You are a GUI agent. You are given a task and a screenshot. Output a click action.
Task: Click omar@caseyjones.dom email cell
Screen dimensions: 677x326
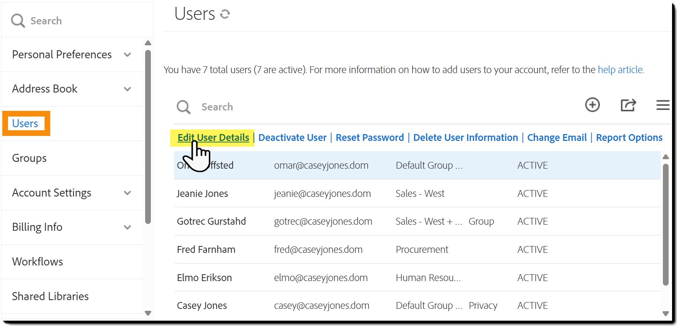click(x=321, y=165)
